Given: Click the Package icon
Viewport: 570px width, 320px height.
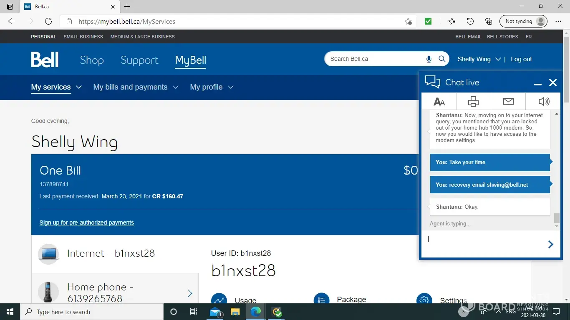Looking at the screenshot, I should pos(321,299).
